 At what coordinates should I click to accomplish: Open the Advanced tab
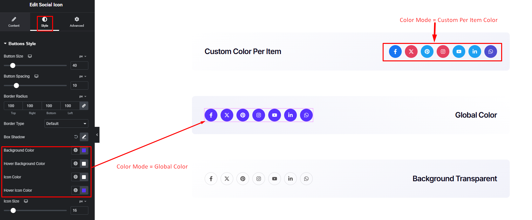pos(77,22)
